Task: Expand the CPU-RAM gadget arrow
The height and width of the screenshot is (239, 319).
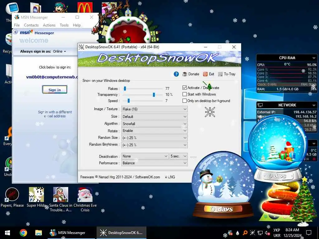Action: click(314, 58)
